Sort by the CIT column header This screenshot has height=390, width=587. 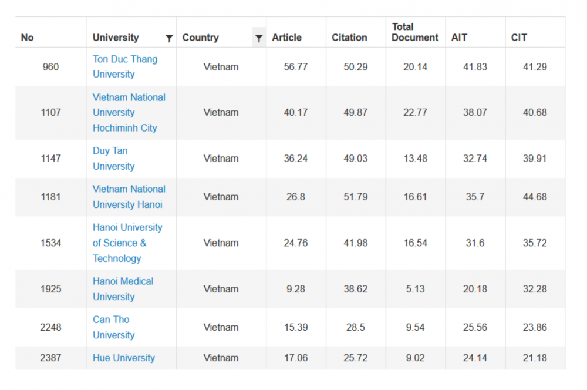point(519,38)
